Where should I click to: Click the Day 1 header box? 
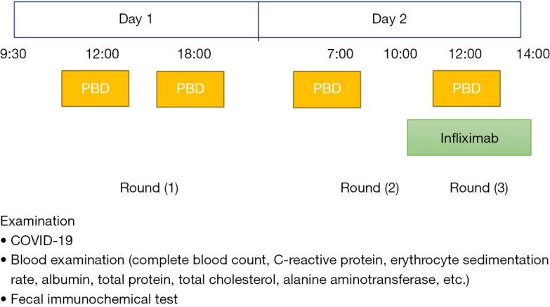pos(136,19)
